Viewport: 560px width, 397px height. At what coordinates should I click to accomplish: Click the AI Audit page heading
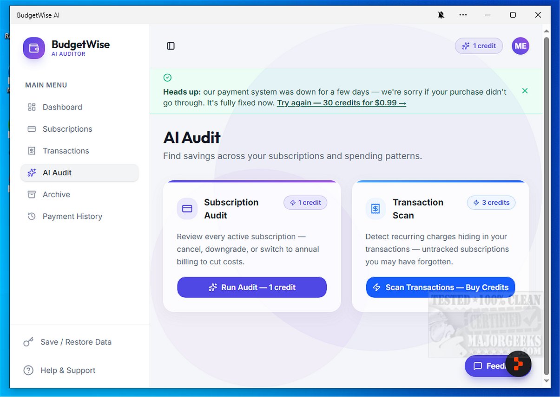pos(192,137)
